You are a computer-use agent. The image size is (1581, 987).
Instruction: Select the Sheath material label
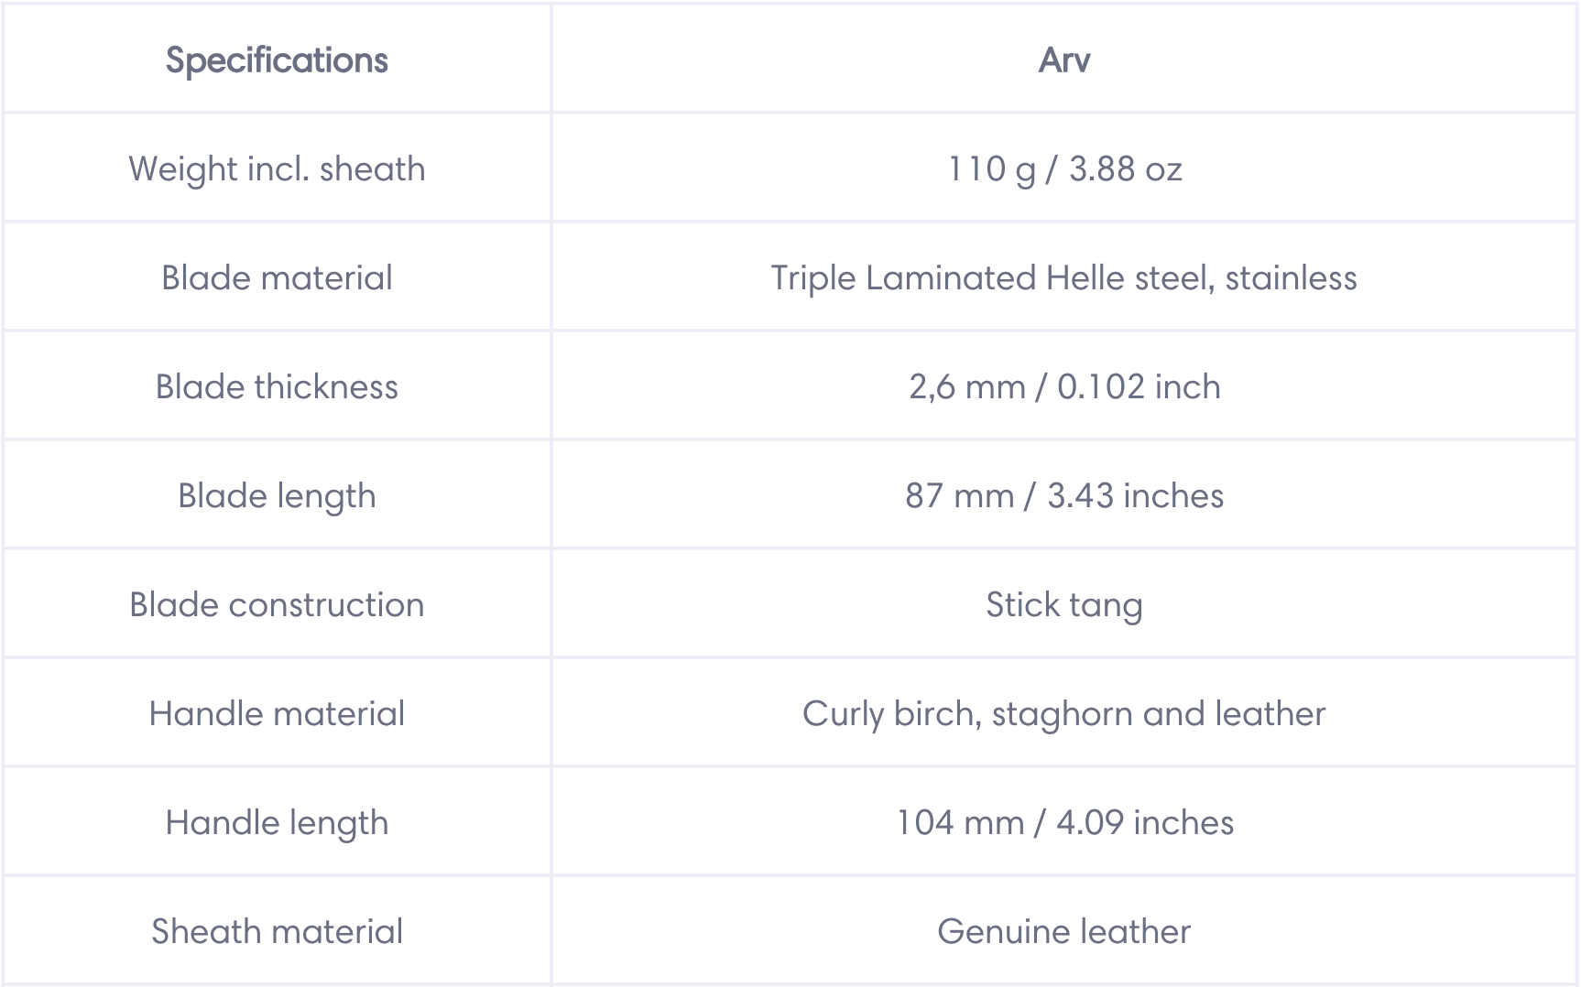[x=277, y=931]
